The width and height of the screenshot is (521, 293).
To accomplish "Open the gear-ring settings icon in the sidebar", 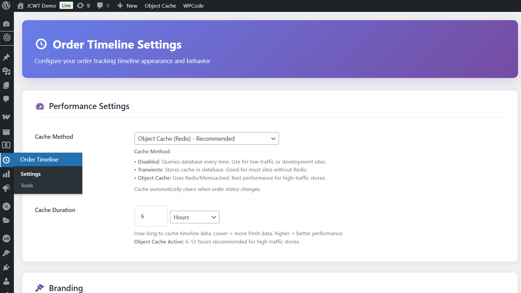I will (6, 37).
